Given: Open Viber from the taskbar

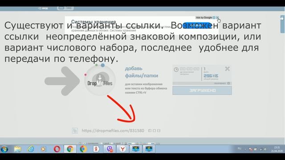Looking at the screenshot, I should [x=110, y=149].
